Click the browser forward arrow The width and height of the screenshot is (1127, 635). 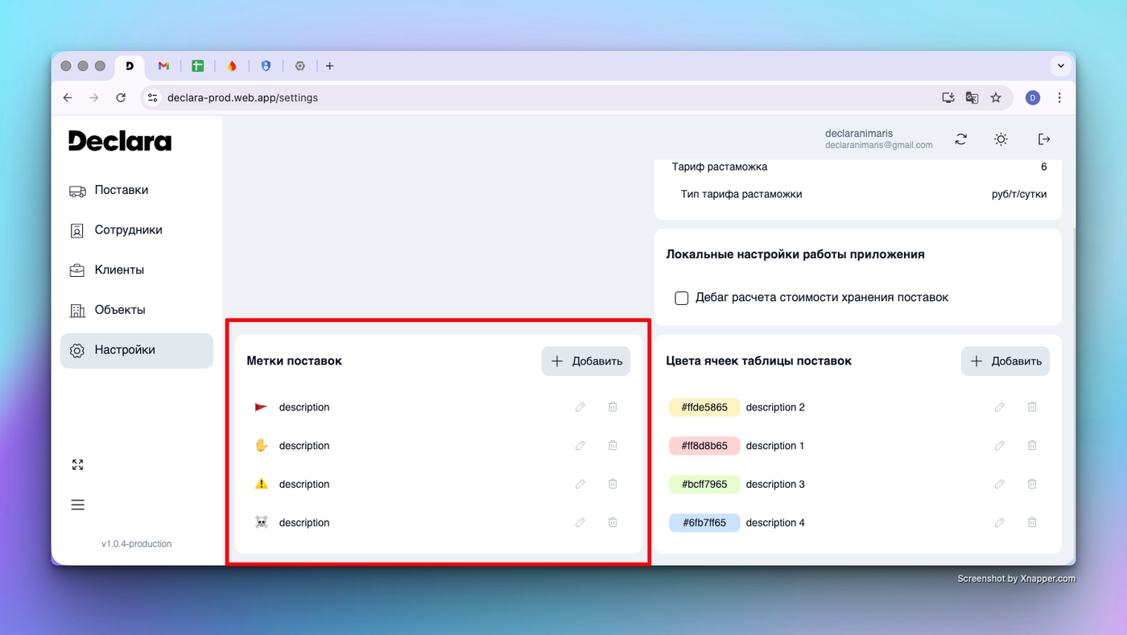click(x=94, y=98)
